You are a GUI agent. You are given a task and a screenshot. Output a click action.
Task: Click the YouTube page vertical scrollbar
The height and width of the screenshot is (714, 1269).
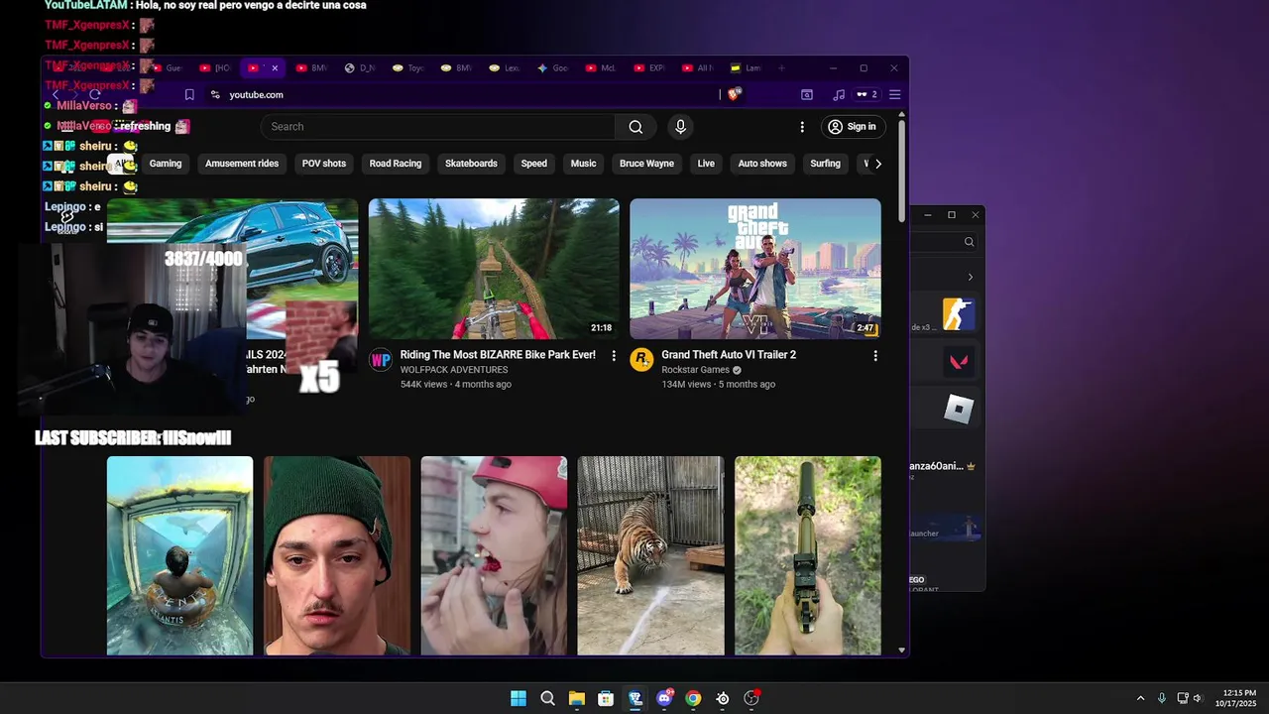tap(901, 171)
